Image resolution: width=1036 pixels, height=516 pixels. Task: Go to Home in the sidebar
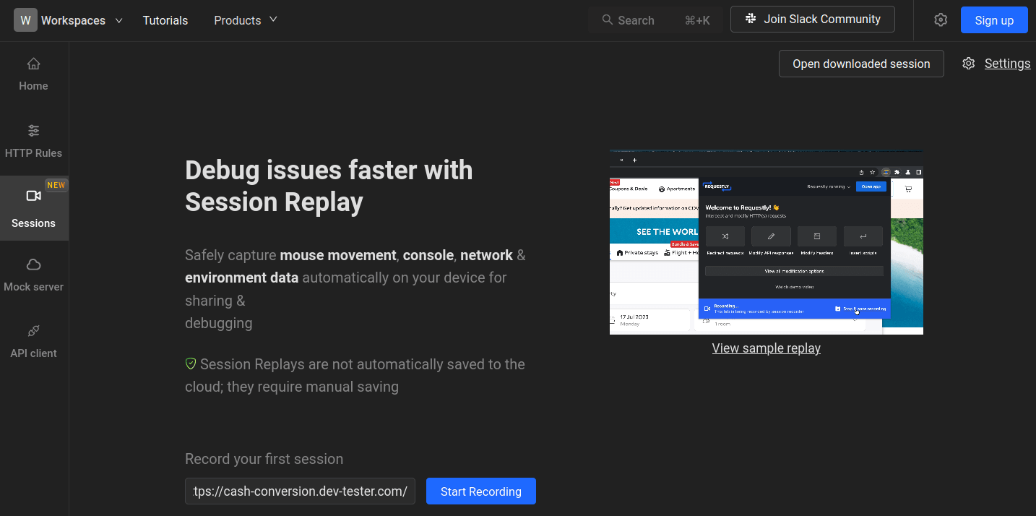tap(34, 74)
